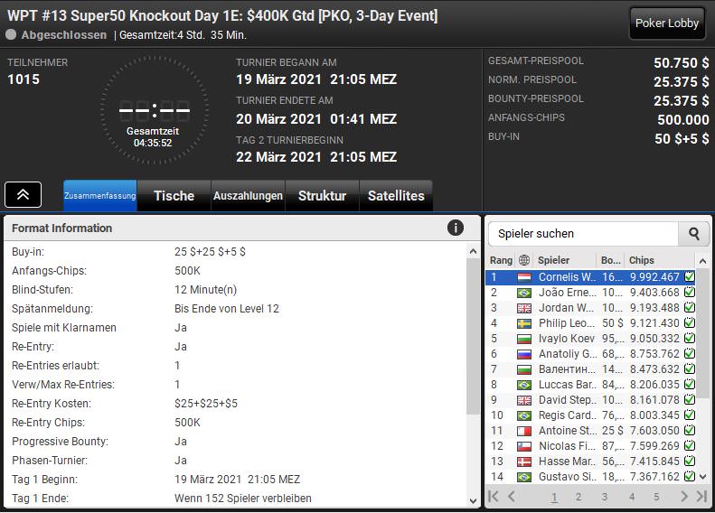Toggle checkbox in Hasse Mar.. row
715x513 pixels.
click(690, 461)
